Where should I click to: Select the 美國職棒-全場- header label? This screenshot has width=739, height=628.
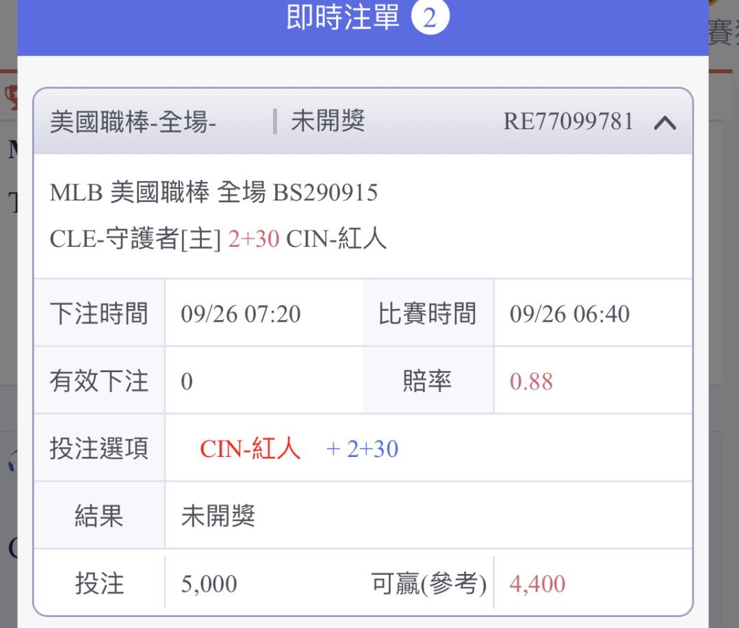pyautogui.click(x=133, y=122)
